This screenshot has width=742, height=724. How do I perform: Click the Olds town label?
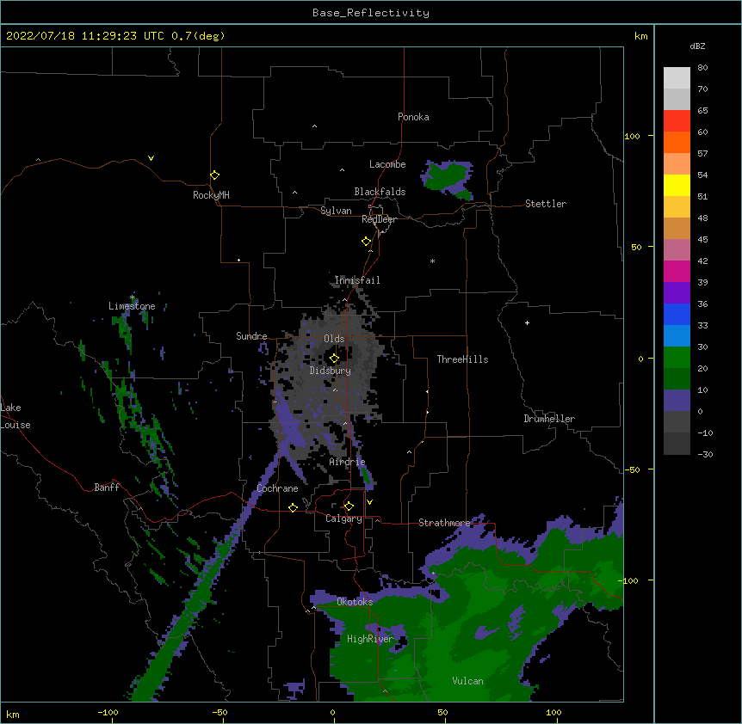point(334,339)
